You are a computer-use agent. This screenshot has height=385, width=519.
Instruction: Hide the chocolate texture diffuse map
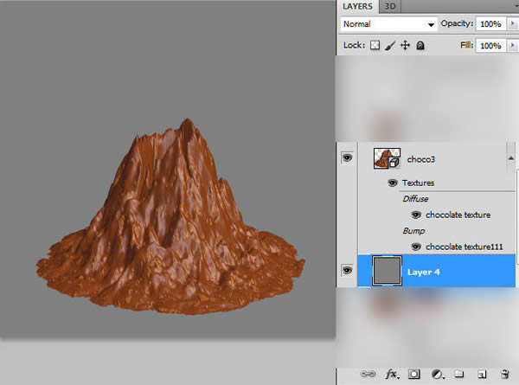coord(416,215)
